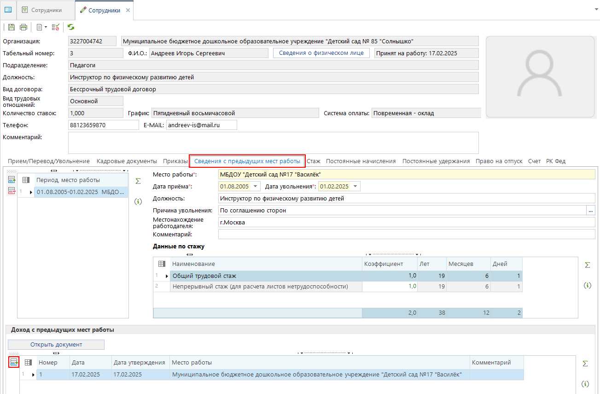The height and width of the screenshot is (394, 600).
Task: Switch to the Стаж tab
Action: (x=314, y=161)
